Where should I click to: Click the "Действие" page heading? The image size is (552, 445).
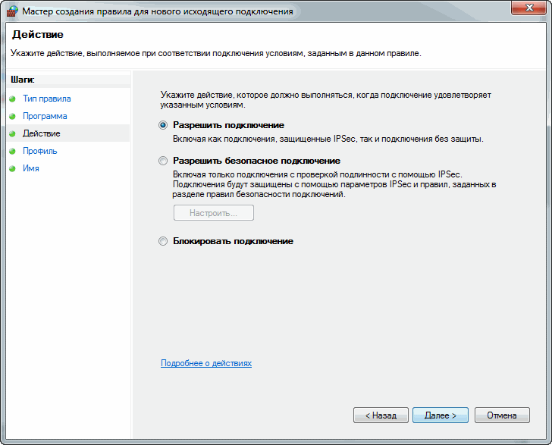pyautogui.click(x=38, y=35)
